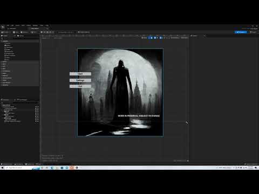Open the Windows Start menu
Image resolution: width=259 pixels, height=194 pixels.
click(x=3, y=168)
